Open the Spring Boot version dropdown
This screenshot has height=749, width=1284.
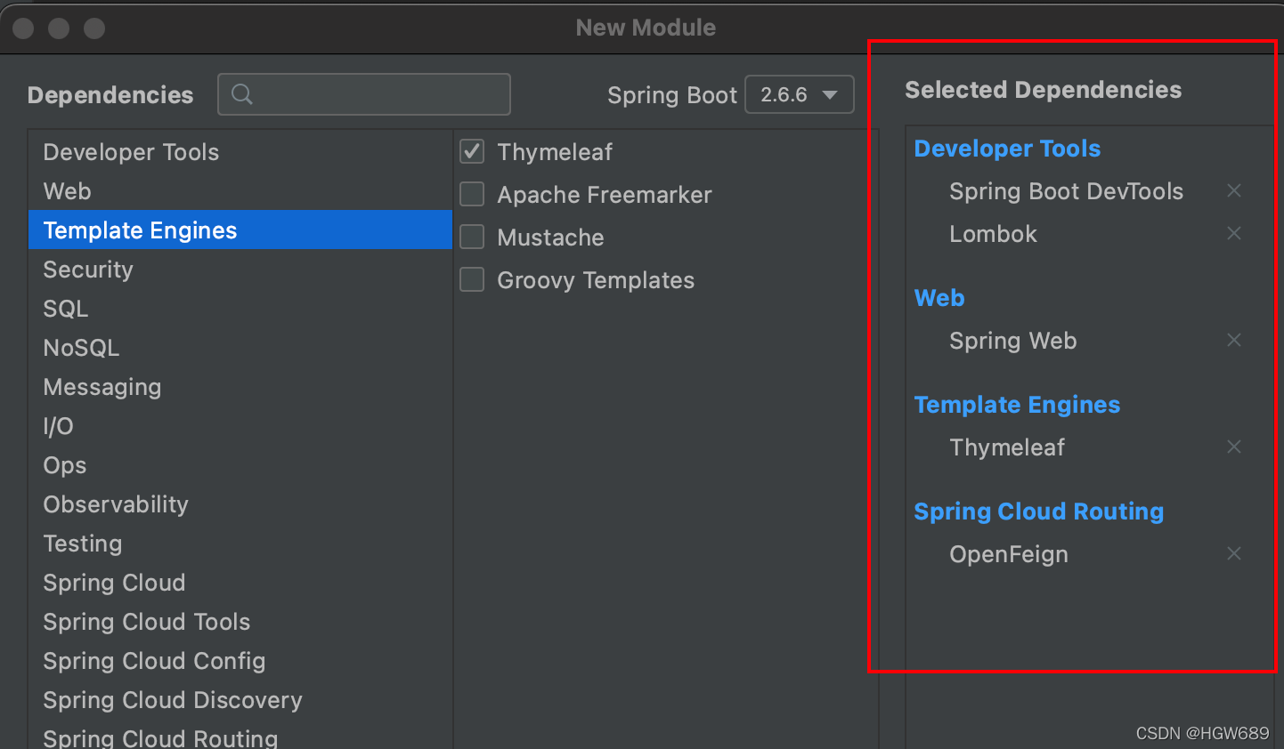point(799,94)
